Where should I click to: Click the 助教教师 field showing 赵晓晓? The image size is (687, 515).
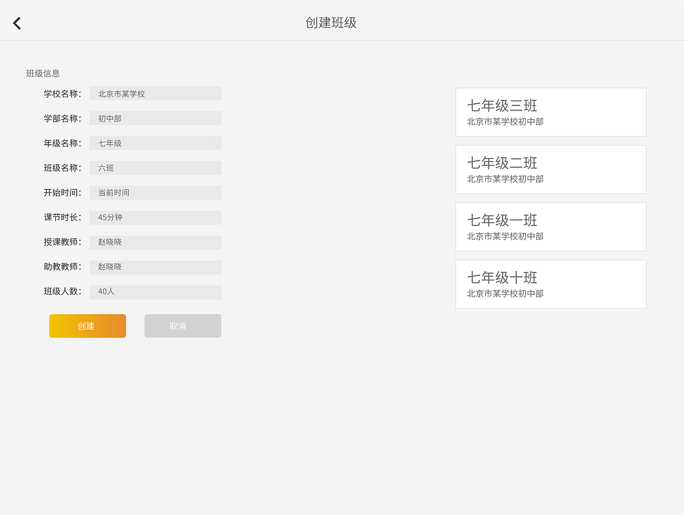coord(155,267)
